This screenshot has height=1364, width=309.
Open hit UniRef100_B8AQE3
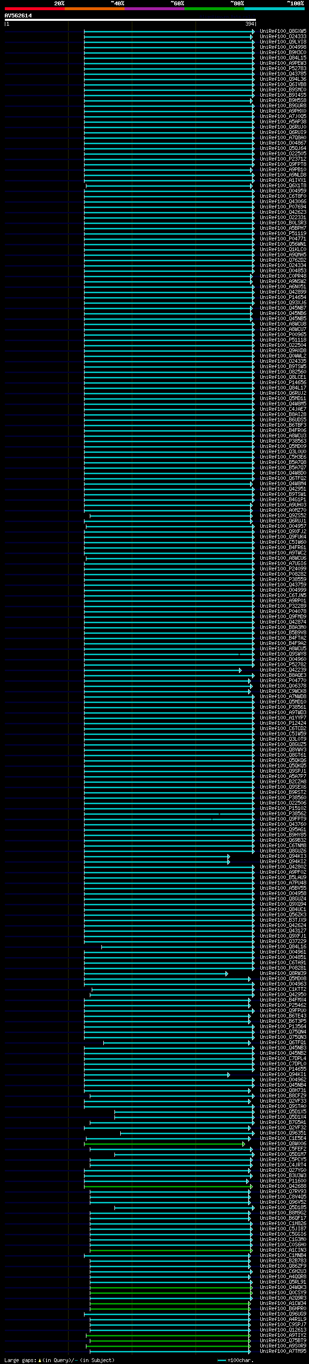click(x=282, y=675)
